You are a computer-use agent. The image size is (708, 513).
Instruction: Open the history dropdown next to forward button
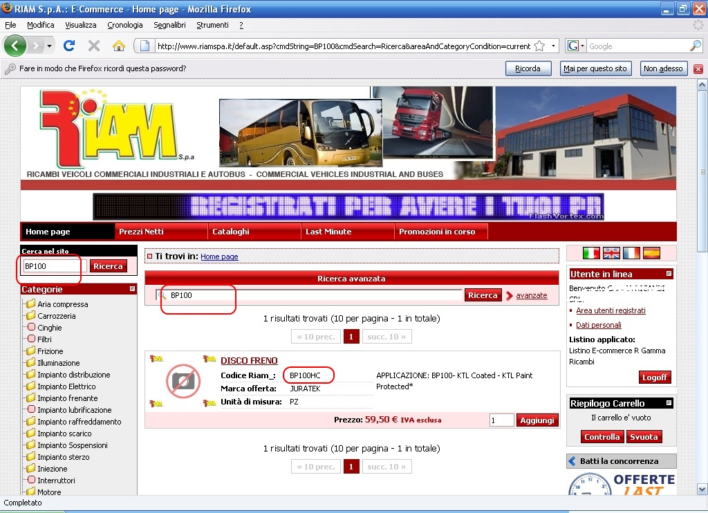(x=49, y=46)
